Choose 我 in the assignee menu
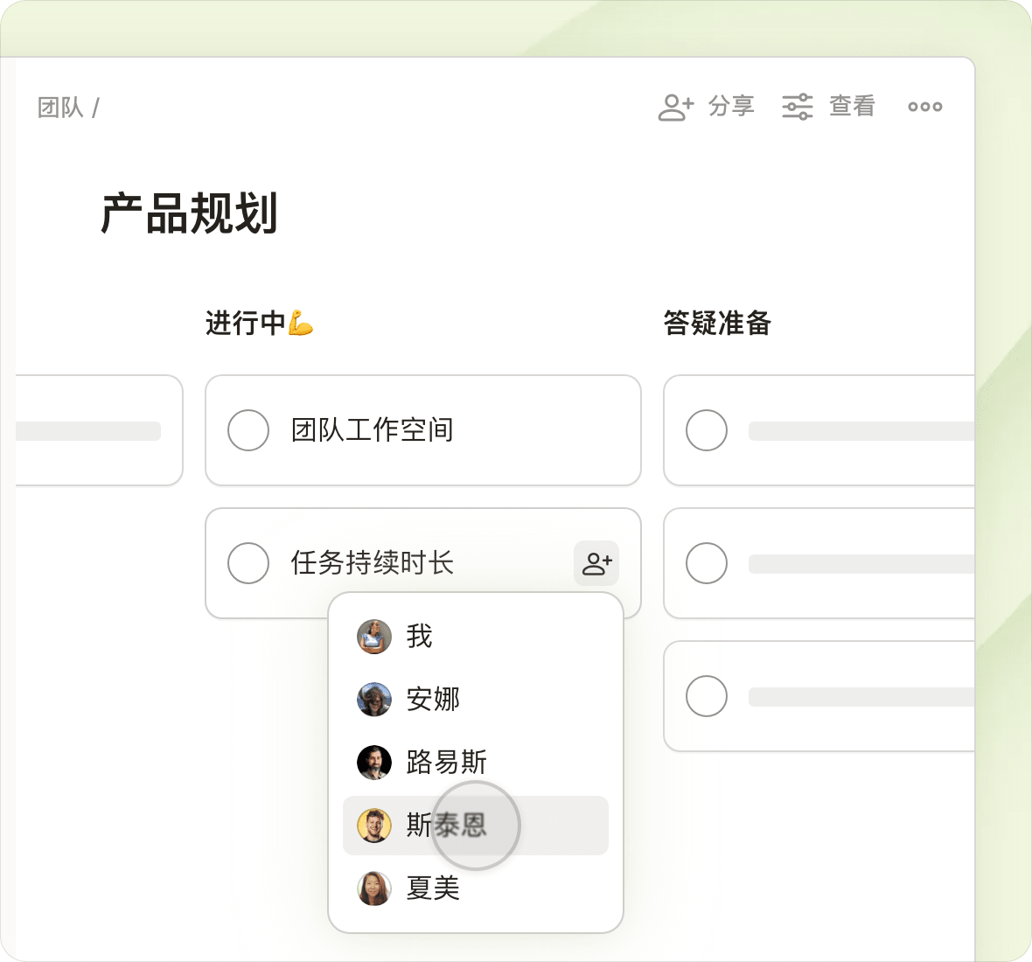Viewport: 1032px width, 962px height. [475, 637]
